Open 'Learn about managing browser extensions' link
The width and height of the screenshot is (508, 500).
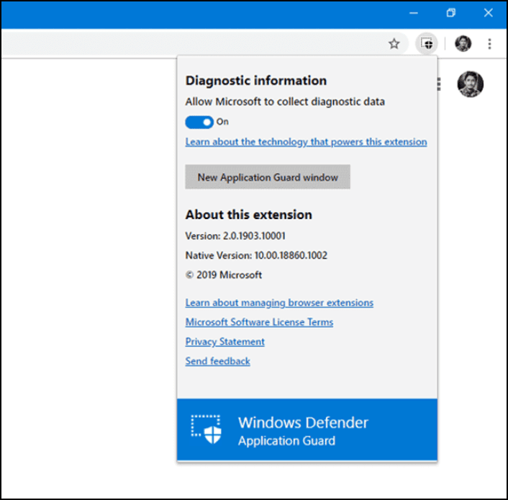pyautogui.click(x=279, y=303)
